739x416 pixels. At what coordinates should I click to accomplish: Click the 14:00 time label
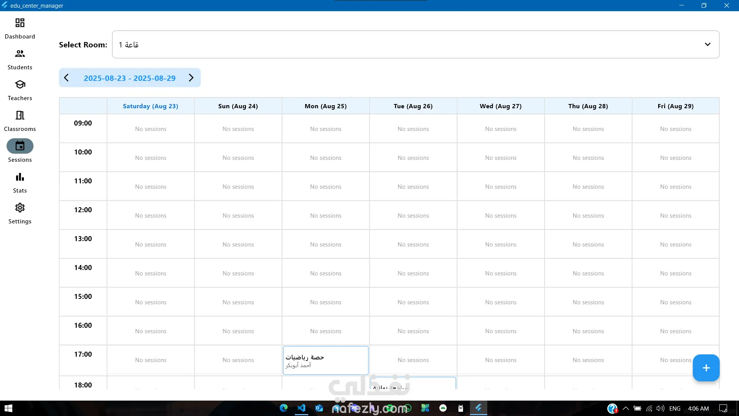coord(83,268)
